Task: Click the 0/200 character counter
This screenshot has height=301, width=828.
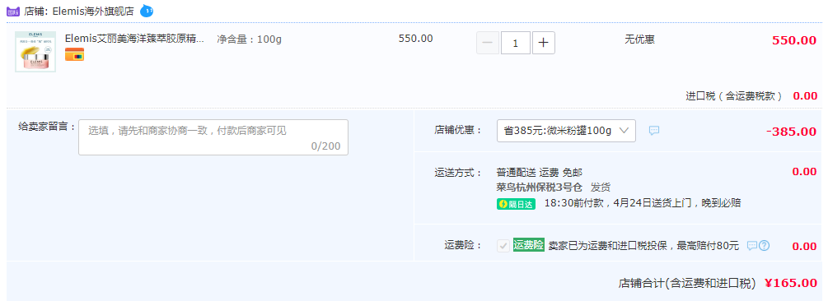Action: click(x=325, y=146)
